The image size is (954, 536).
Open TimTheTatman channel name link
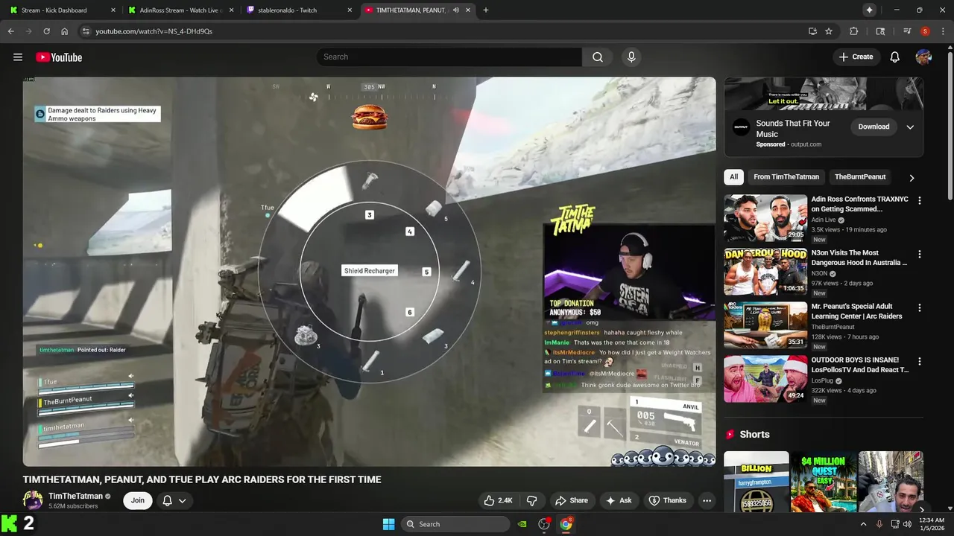point(75,496)
